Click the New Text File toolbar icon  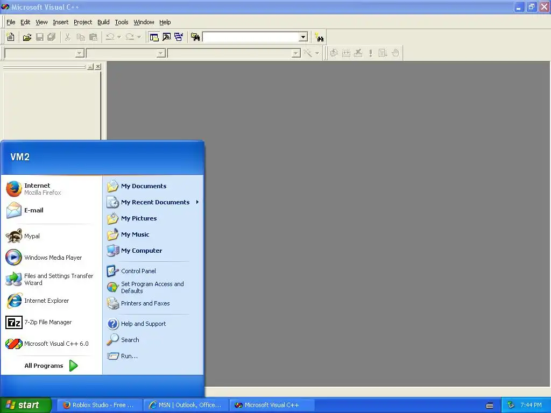click(11, 37)
